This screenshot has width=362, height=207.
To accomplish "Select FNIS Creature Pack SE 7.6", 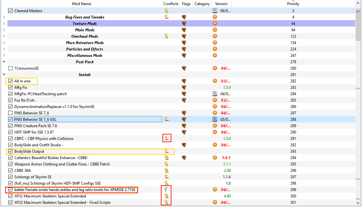I will [181, 126].
